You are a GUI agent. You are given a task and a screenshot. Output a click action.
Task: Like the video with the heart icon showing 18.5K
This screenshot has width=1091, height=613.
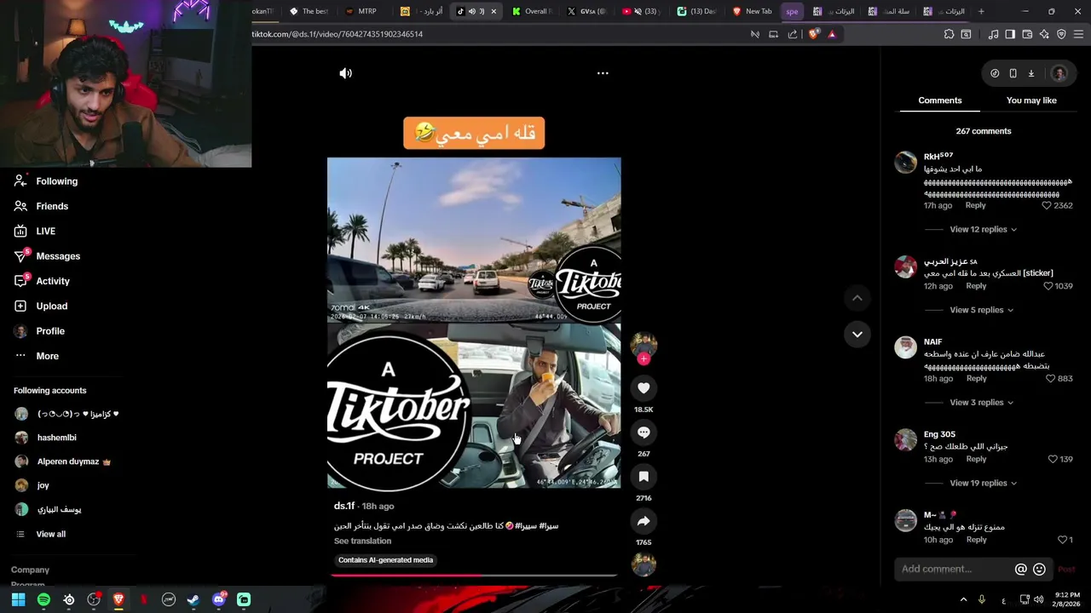(x=644, y=388)
